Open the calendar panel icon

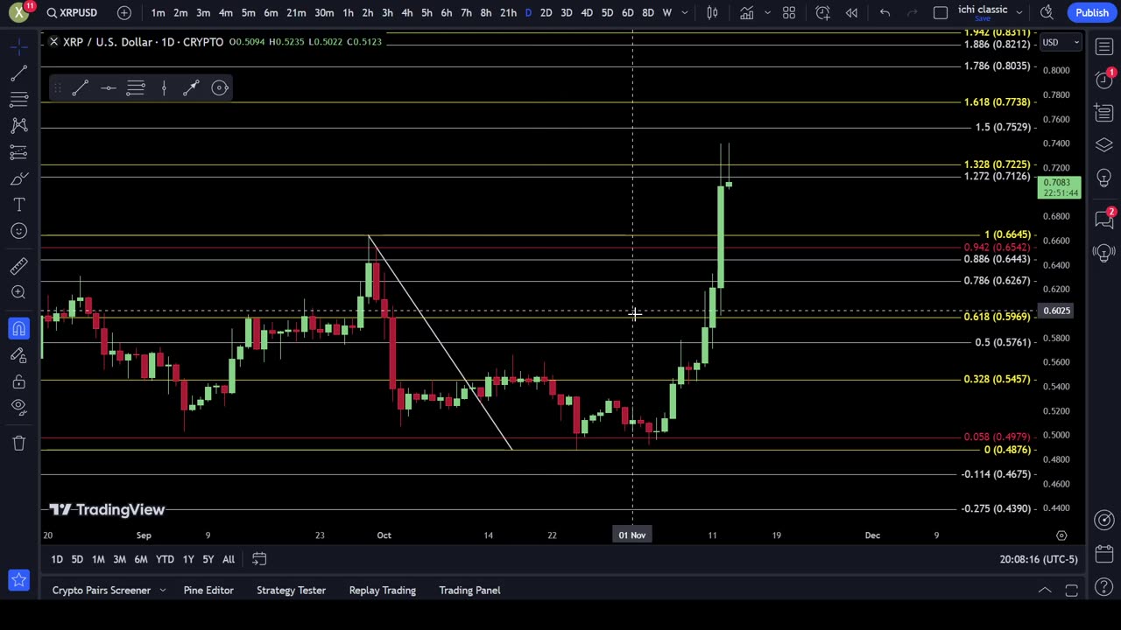click(x=1103, y=554)
